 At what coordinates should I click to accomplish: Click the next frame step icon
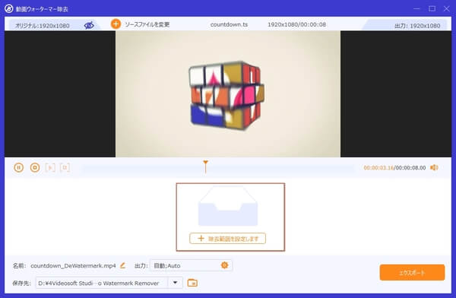coord(50,167)
